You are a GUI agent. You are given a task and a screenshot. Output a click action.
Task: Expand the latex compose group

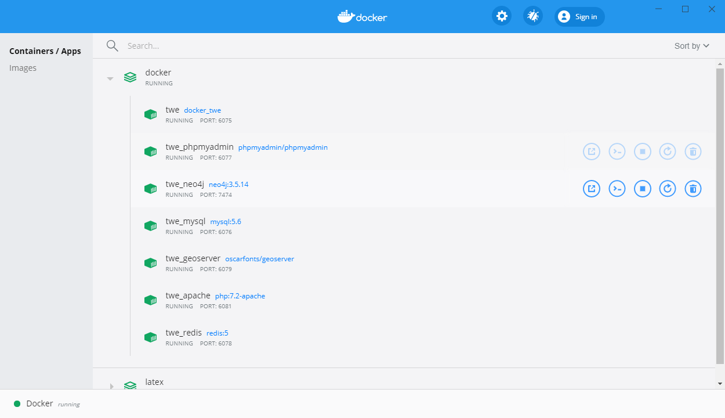tap(111, 385)
